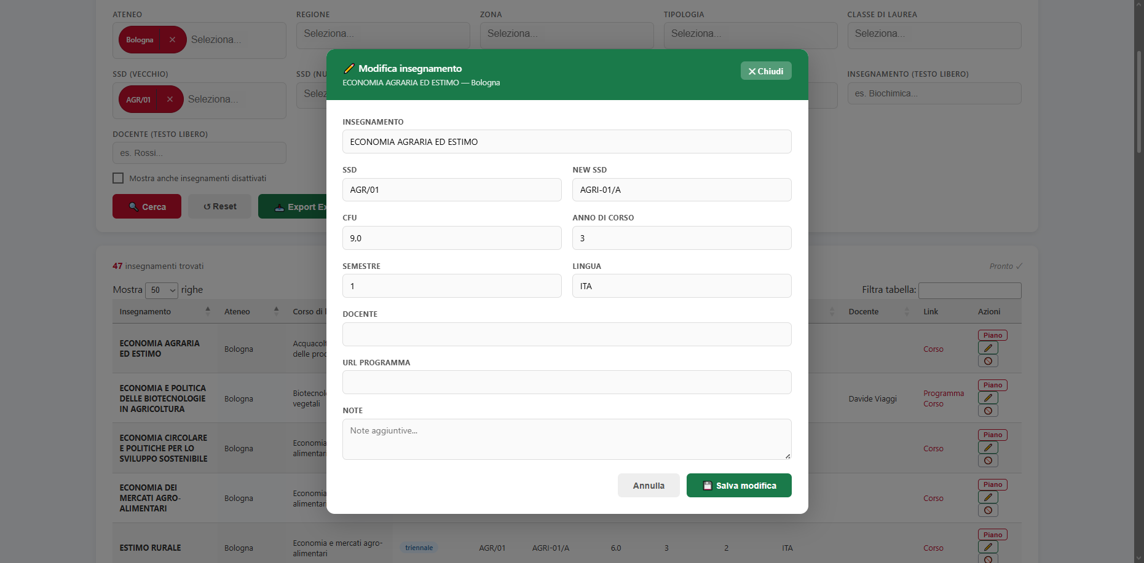Screen dimensions: 1144x563
Task: Remove the Bologna chip from Ateneo filter
Action: 172,40
